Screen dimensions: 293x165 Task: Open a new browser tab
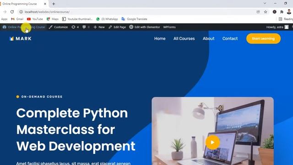point(54,4)
